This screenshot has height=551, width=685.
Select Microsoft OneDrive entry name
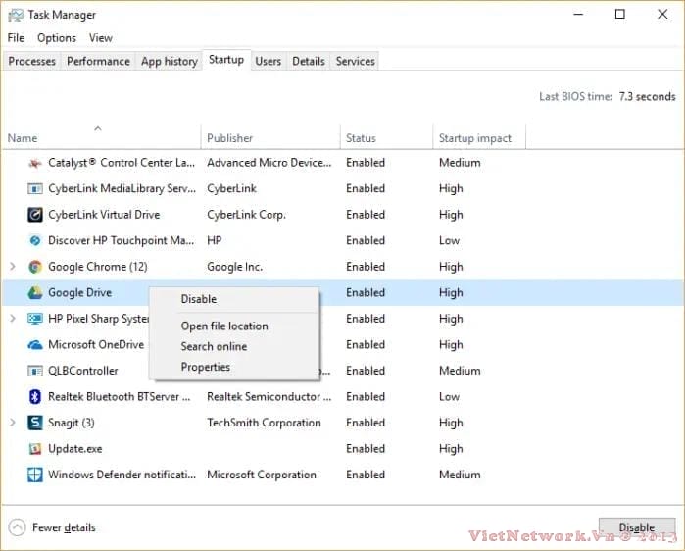pyautogui.click(x=96, y=345)
